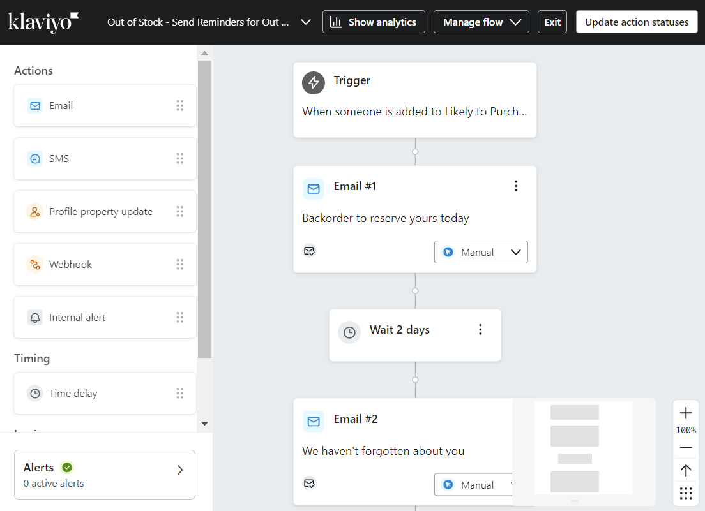Expand the flow name dropdown chevron
Screen dimensions: 705x511
(x=306, y=22)
